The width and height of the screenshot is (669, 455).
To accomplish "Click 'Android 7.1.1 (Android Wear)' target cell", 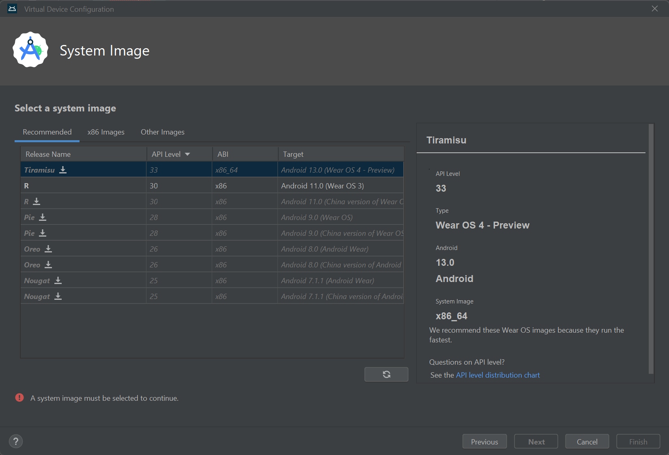I will [x=341, y=280].
